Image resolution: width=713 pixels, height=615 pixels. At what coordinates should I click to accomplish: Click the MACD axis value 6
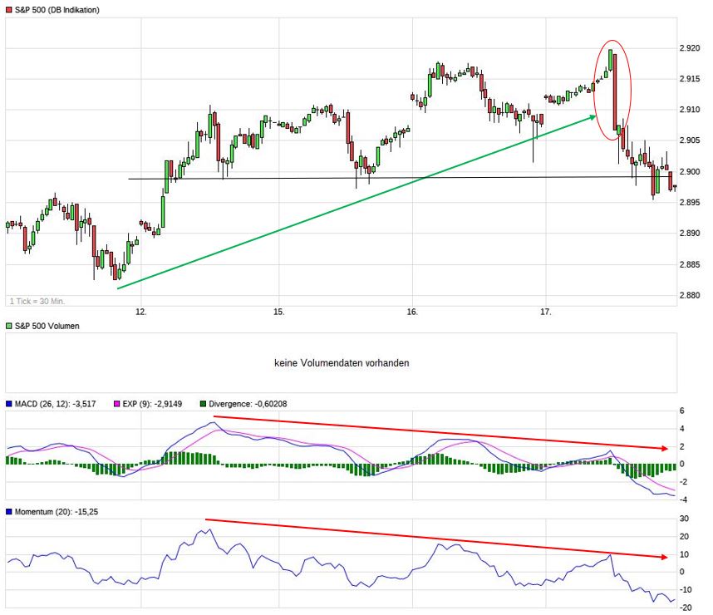coord(681,411)
